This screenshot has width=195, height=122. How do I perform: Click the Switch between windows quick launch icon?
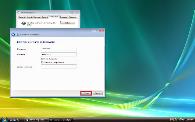coord(15,120)
